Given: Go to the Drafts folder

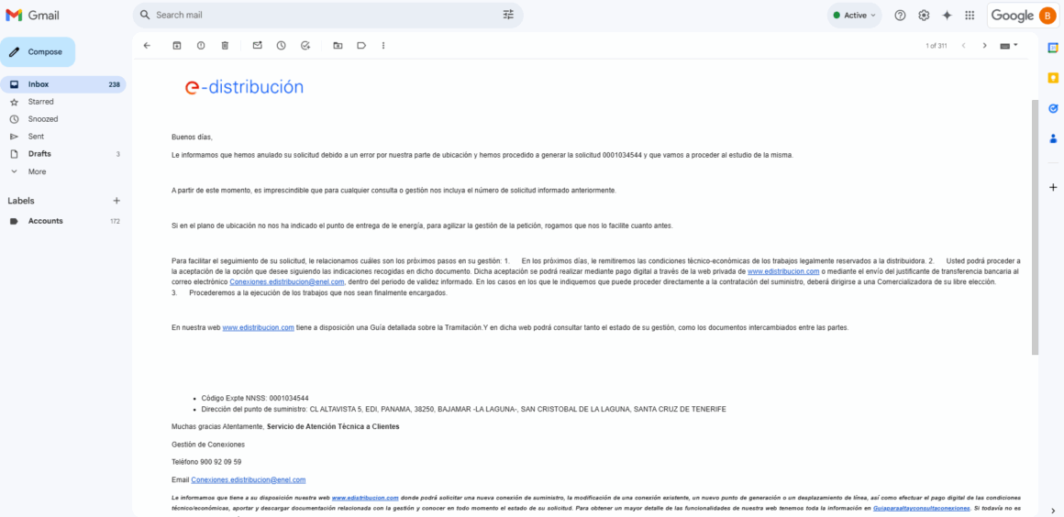Looking at the screenshot, I should [x=39, y=154].
